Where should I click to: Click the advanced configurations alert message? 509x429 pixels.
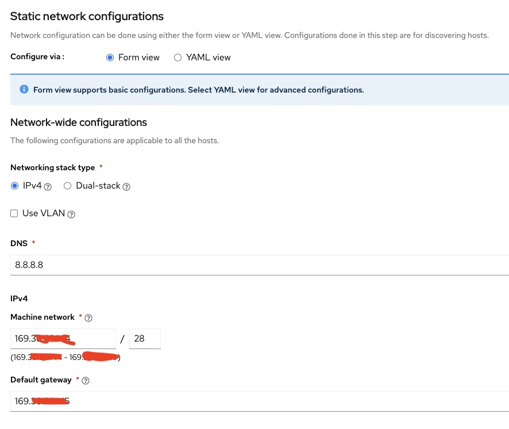point(199,90)
